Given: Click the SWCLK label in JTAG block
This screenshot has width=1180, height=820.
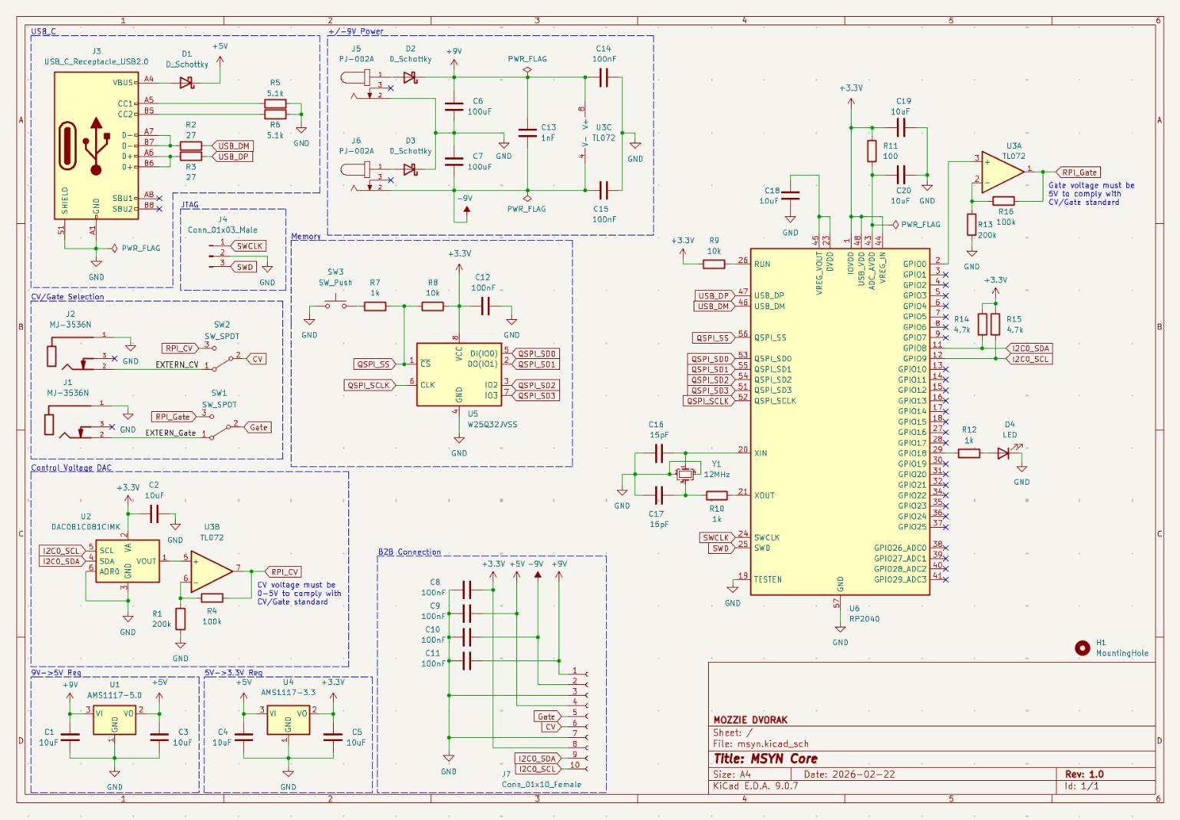Looking at the screenshot, I should point(249,246).
